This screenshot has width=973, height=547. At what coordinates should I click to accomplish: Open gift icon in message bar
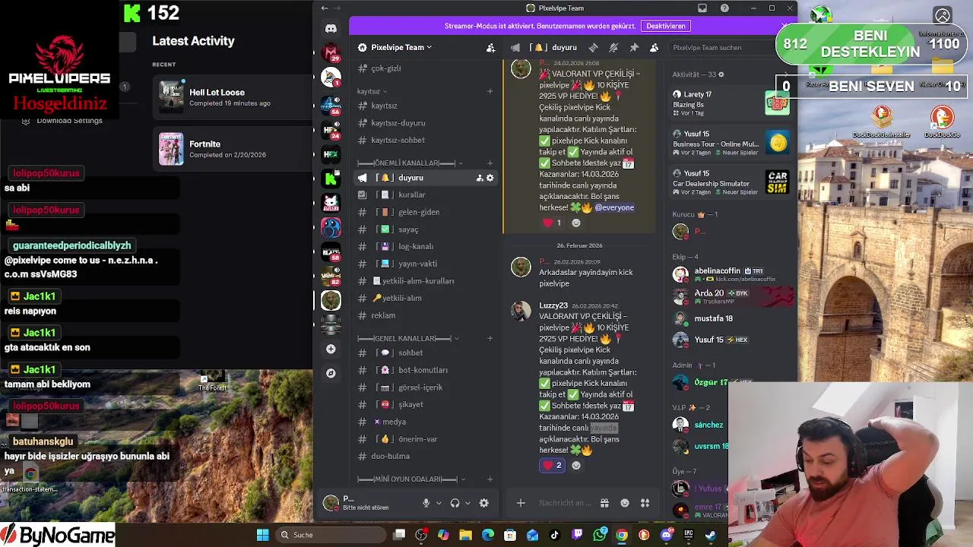click(x=604, y=503)
